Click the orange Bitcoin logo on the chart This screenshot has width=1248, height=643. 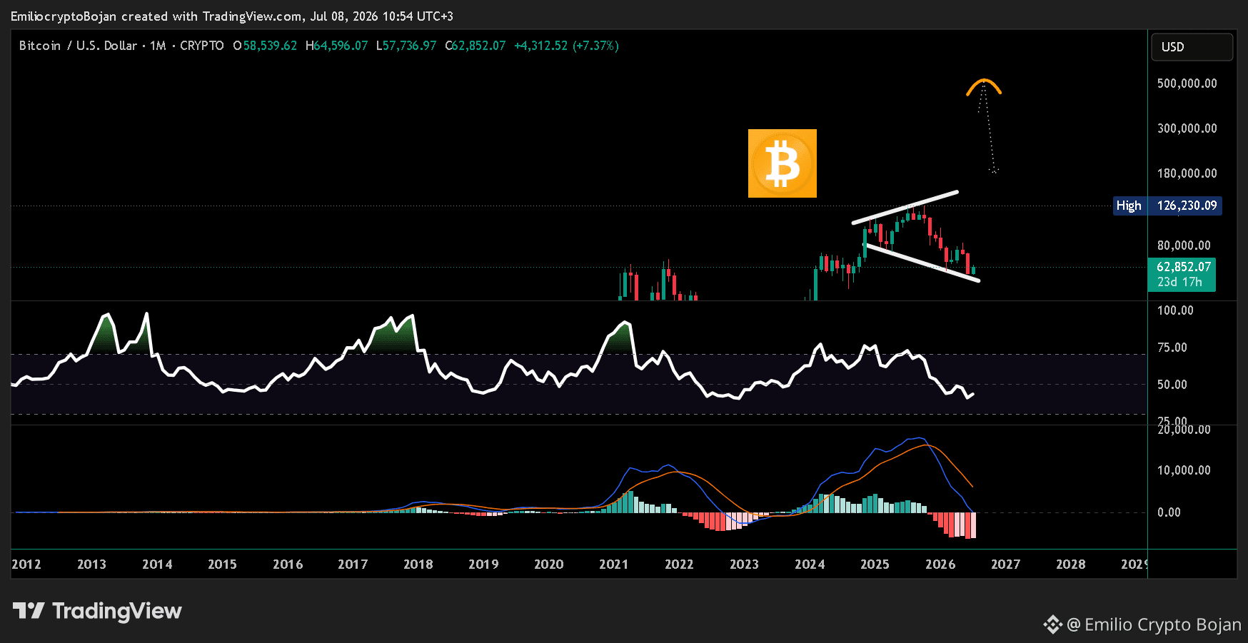[x=782, y=163]
